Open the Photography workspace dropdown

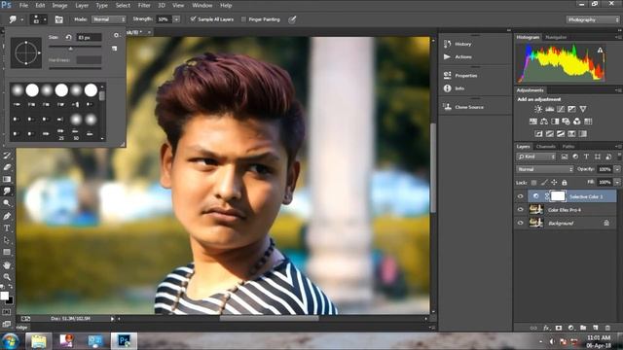(593, 19)
